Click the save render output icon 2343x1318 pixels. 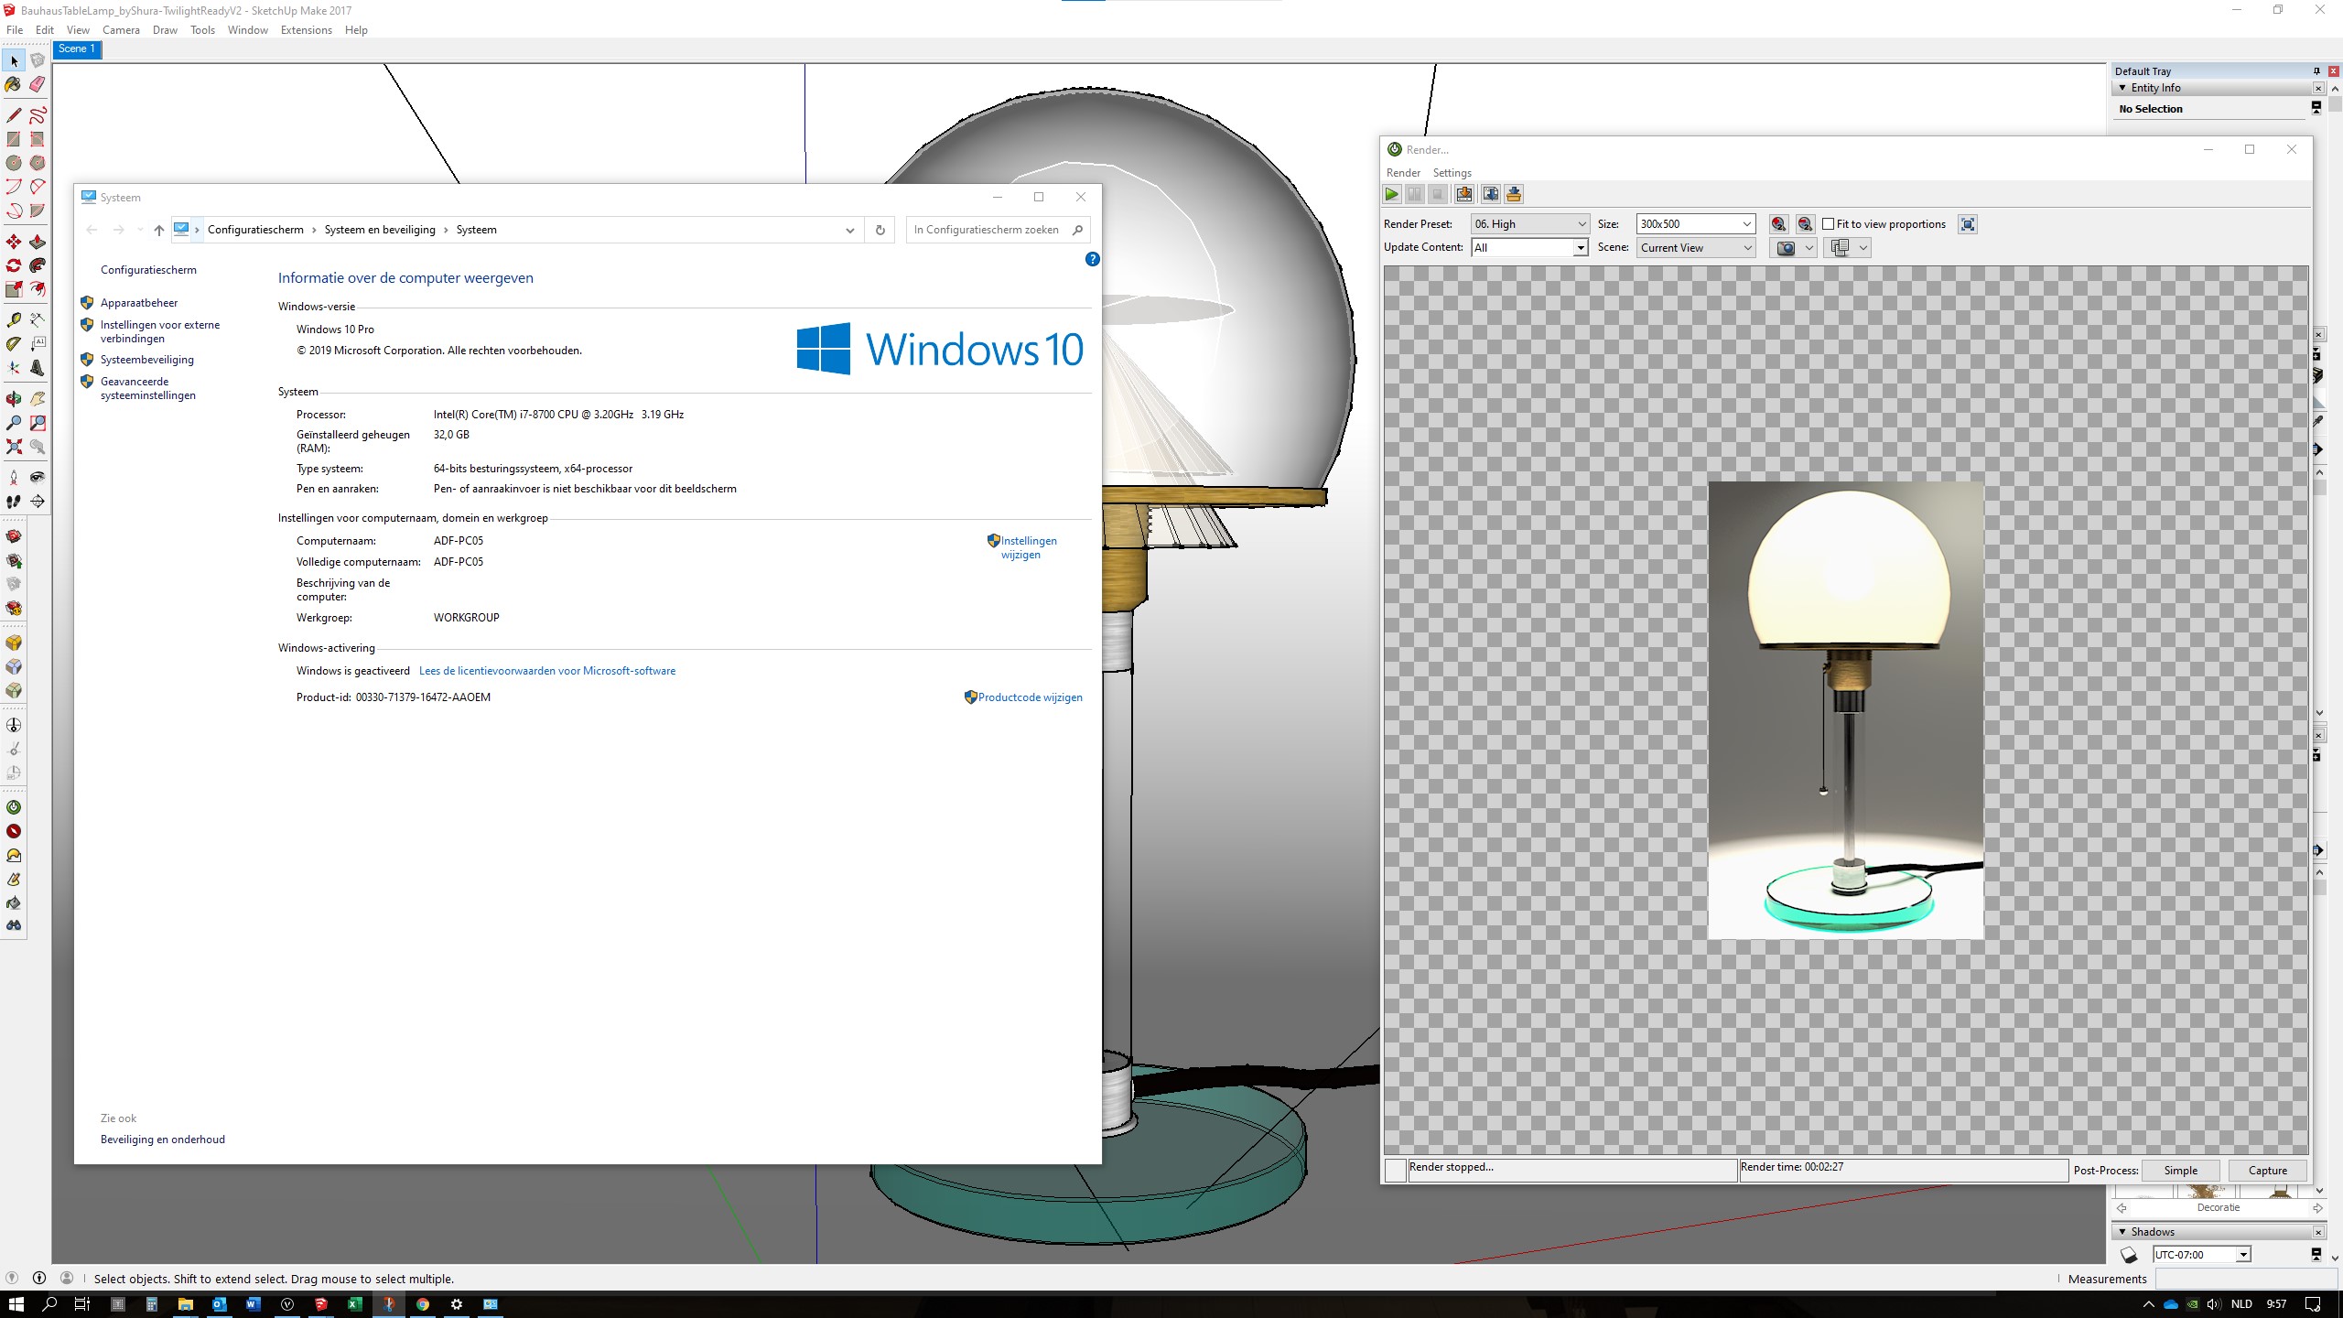pyautogui.click(x=1463, y=195)
